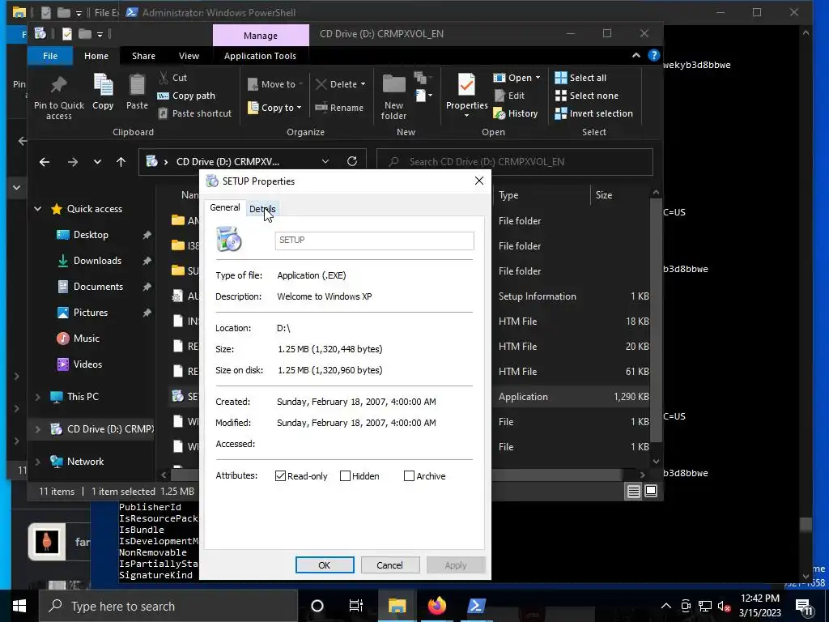Select Documents in navigation pane
The image size is (829, 622).
pyautogui.click(x=98, y=287)
